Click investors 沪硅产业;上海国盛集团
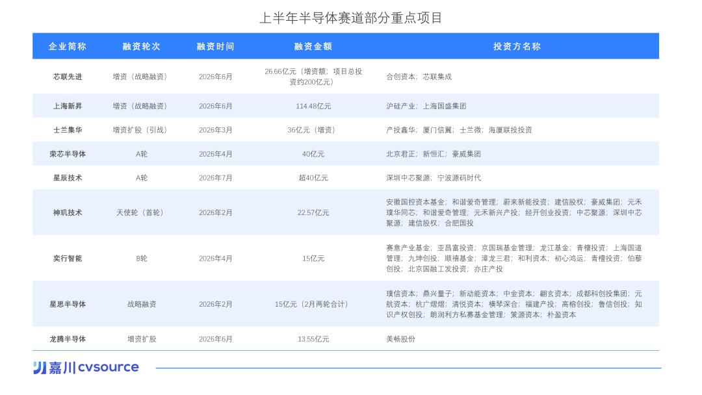702x395 pixels. [x=426, y=106]
